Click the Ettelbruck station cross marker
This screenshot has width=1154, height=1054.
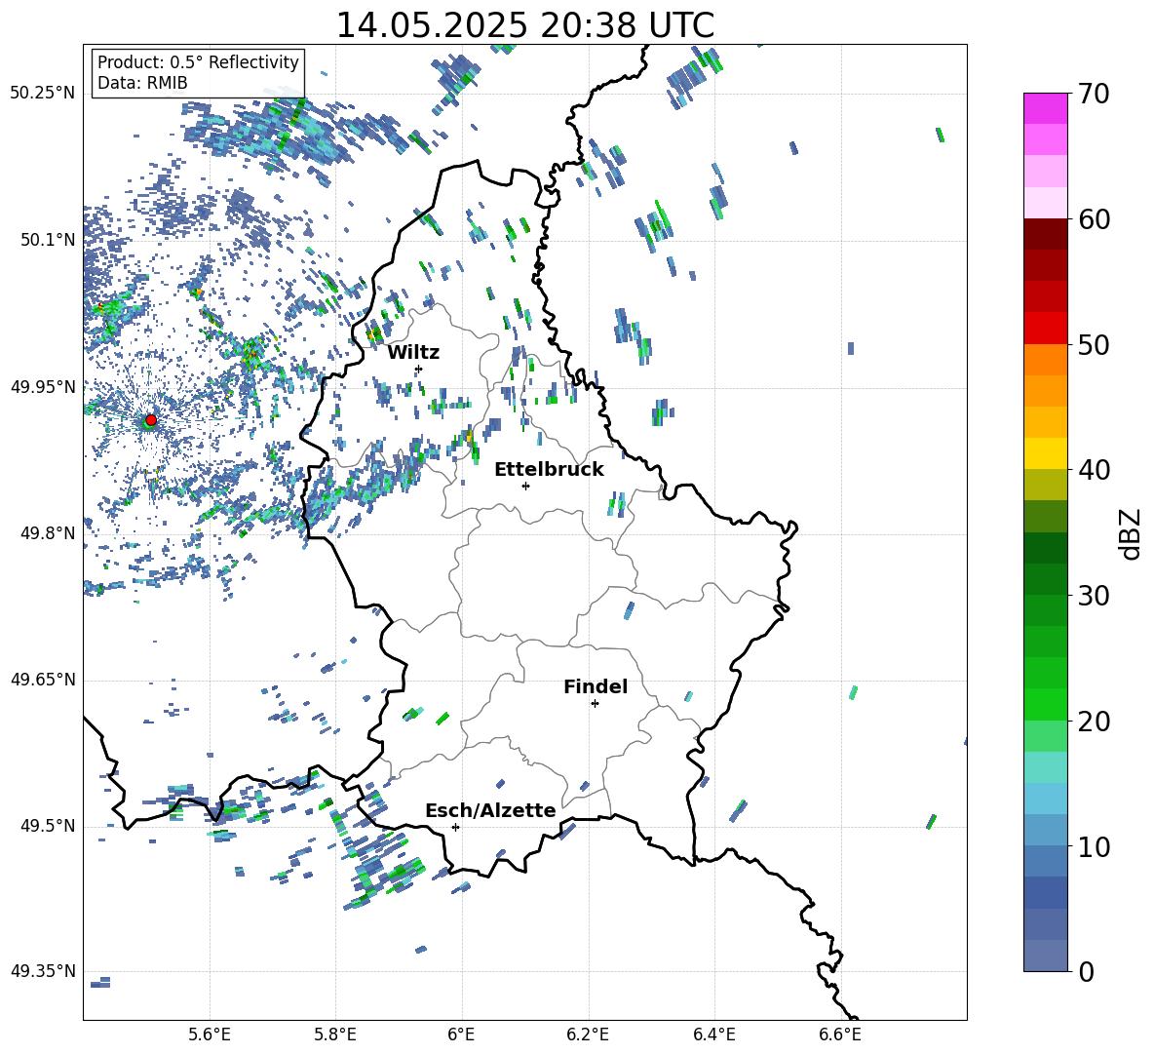coord(525,486)
